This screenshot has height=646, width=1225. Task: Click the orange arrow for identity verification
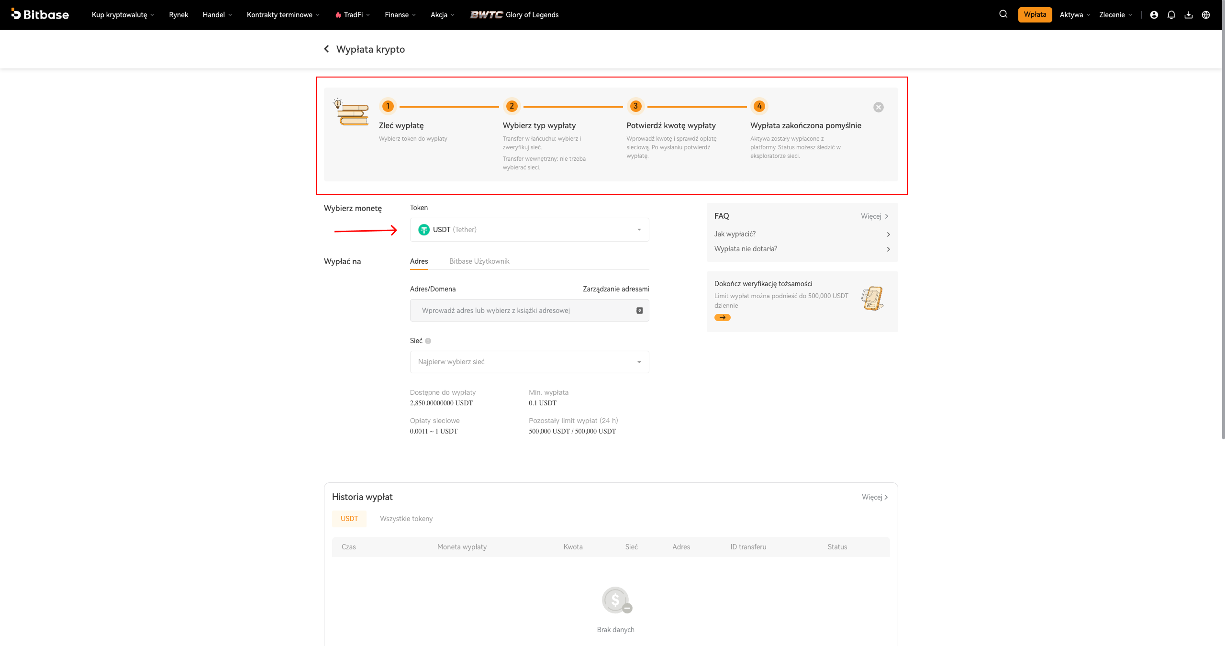tap(723, 317)
